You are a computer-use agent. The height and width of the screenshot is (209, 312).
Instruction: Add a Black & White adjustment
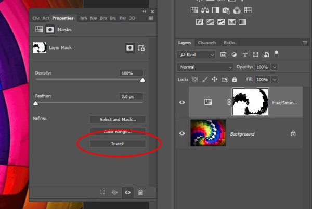point(215,10)
